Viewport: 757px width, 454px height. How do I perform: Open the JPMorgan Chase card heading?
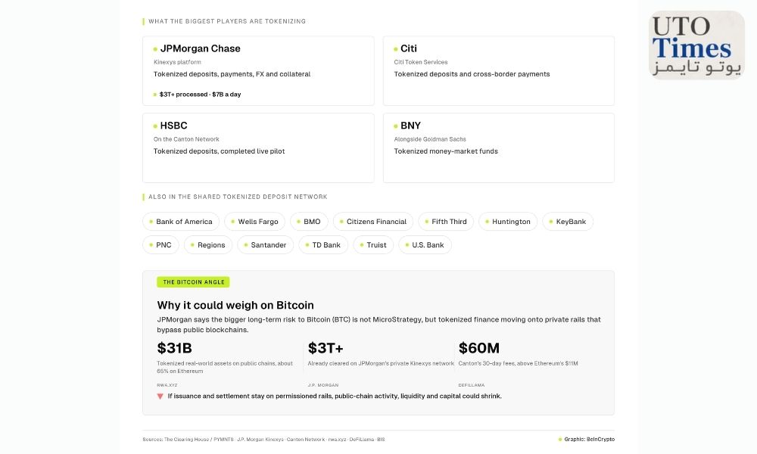click(x=200, y=48)
